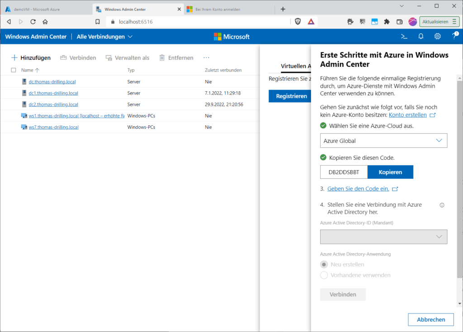Click the date 29.9.2022, 21:20:56 cell
This screenshot has width=463, height=332.
[224, 104]
